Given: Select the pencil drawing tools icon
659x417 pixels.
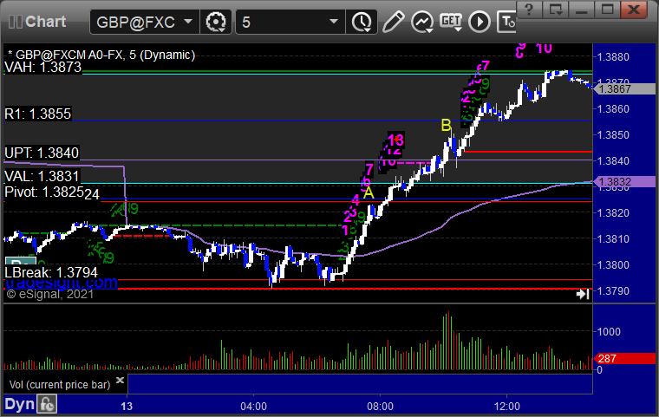Looking at the screenshot, I should (393, 22).
